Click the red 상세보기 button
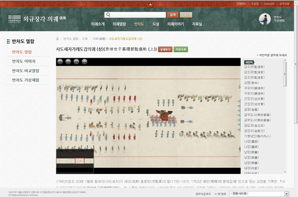Image resolution: width=298 pixels, height=197 pixels. (x=165, y=49)
